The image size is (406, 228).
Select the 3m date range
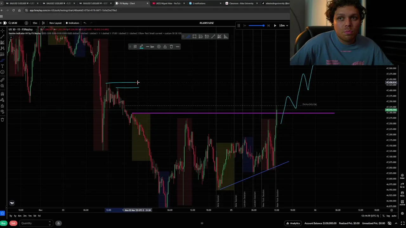pos(25,216)
